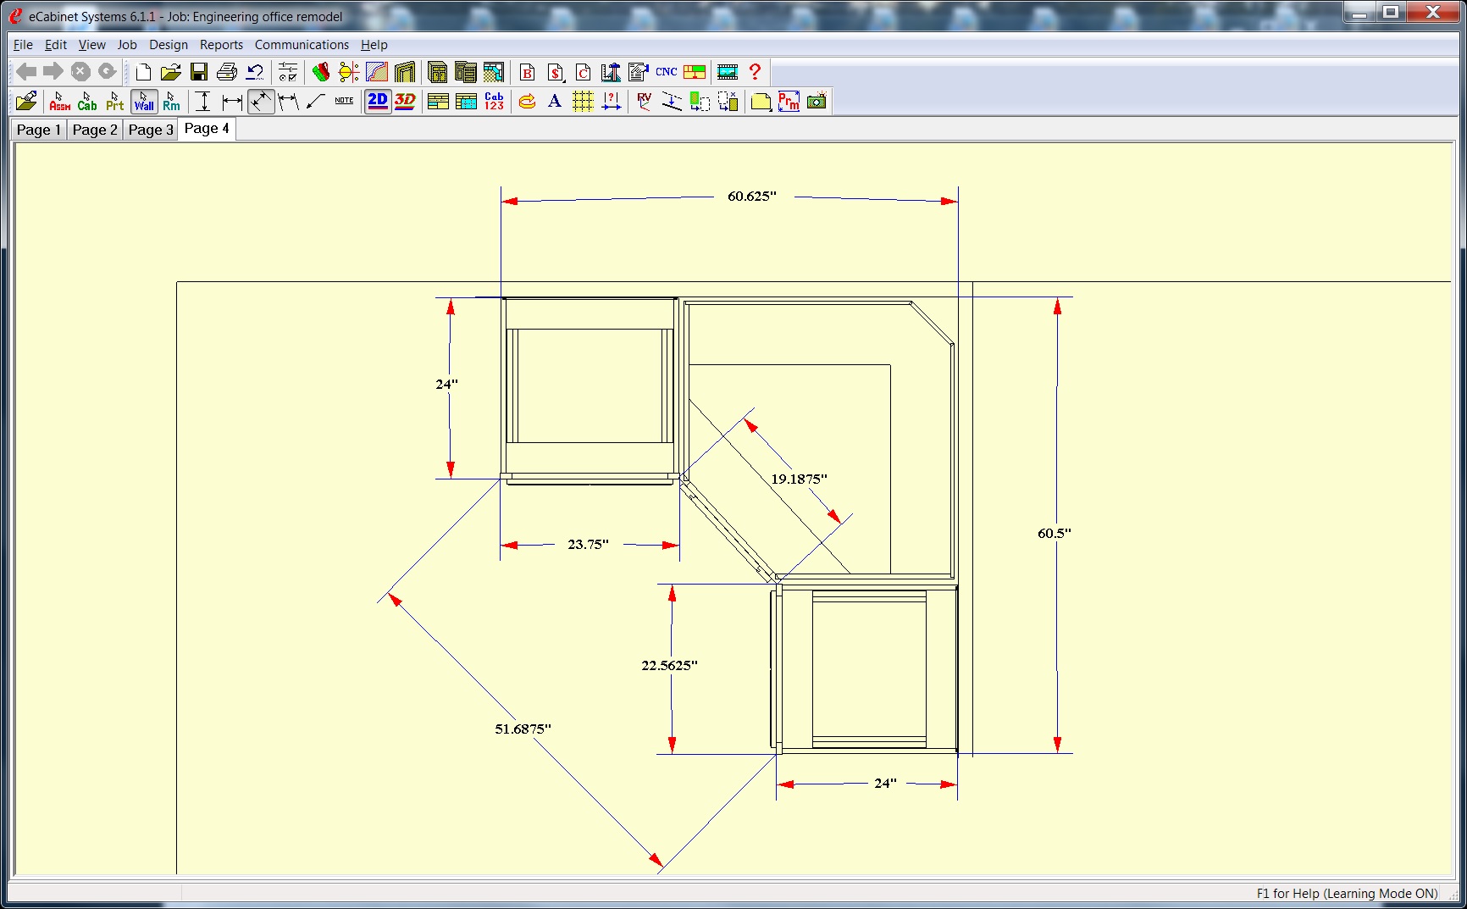Click the 51.6875" dimension label

(x=523, y=729)
